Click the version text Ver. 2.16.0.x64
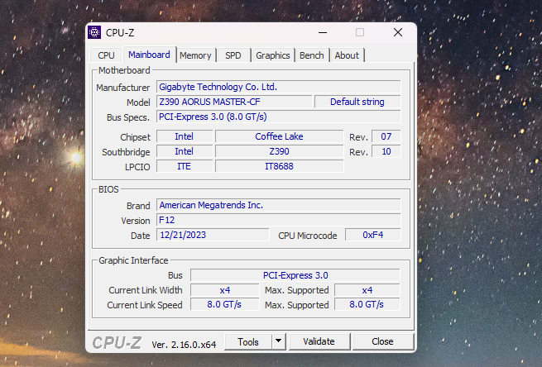The width and height of the screenshot is (542, 367). 184,345
